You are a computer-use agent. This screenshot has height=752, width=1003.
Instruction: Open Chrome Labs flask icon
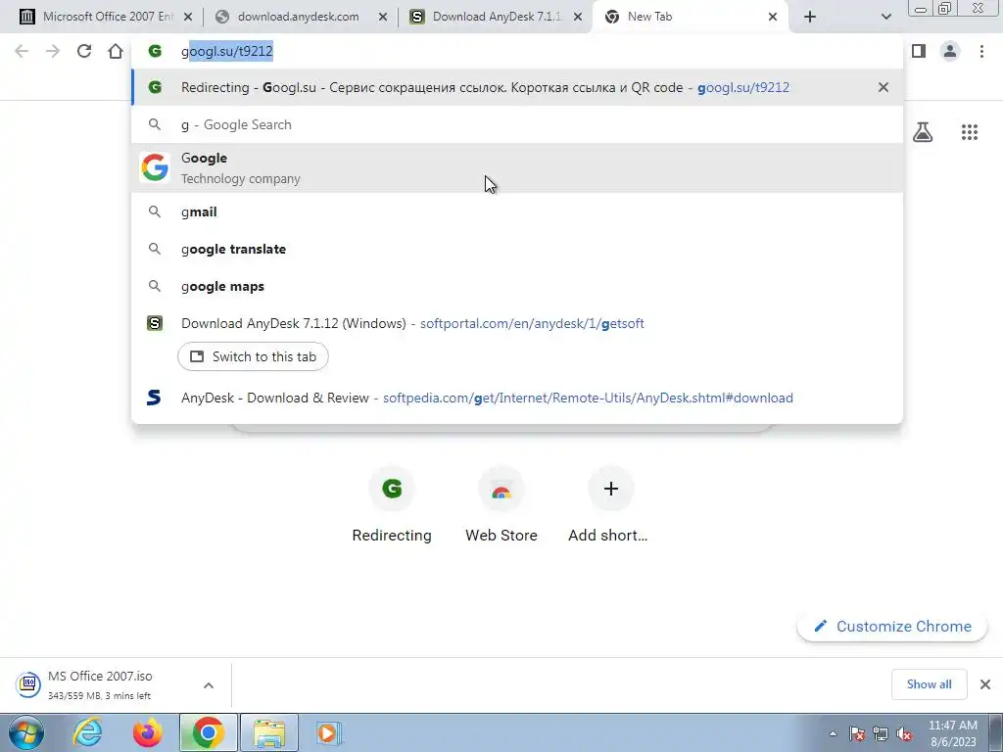pyautogui.click(x=923, y=132)
